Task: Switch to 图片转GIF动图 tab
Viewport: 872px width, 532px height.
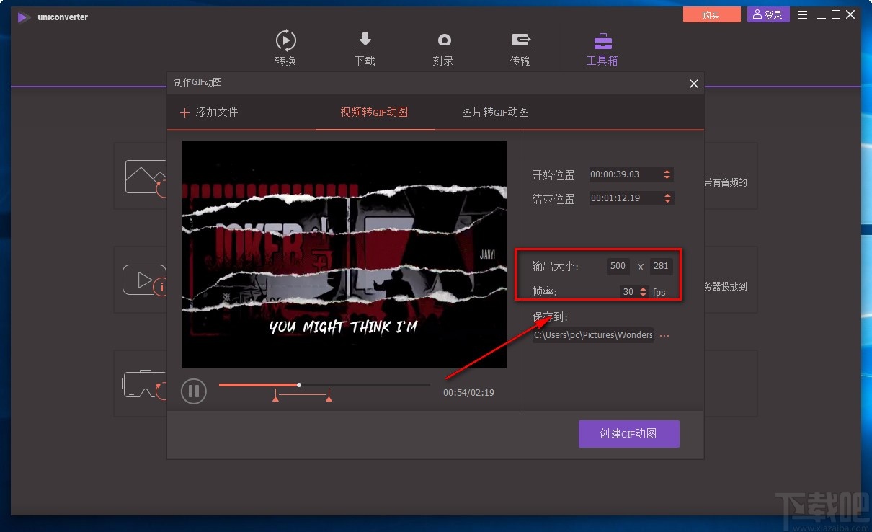Action: (x=495, y=112)
